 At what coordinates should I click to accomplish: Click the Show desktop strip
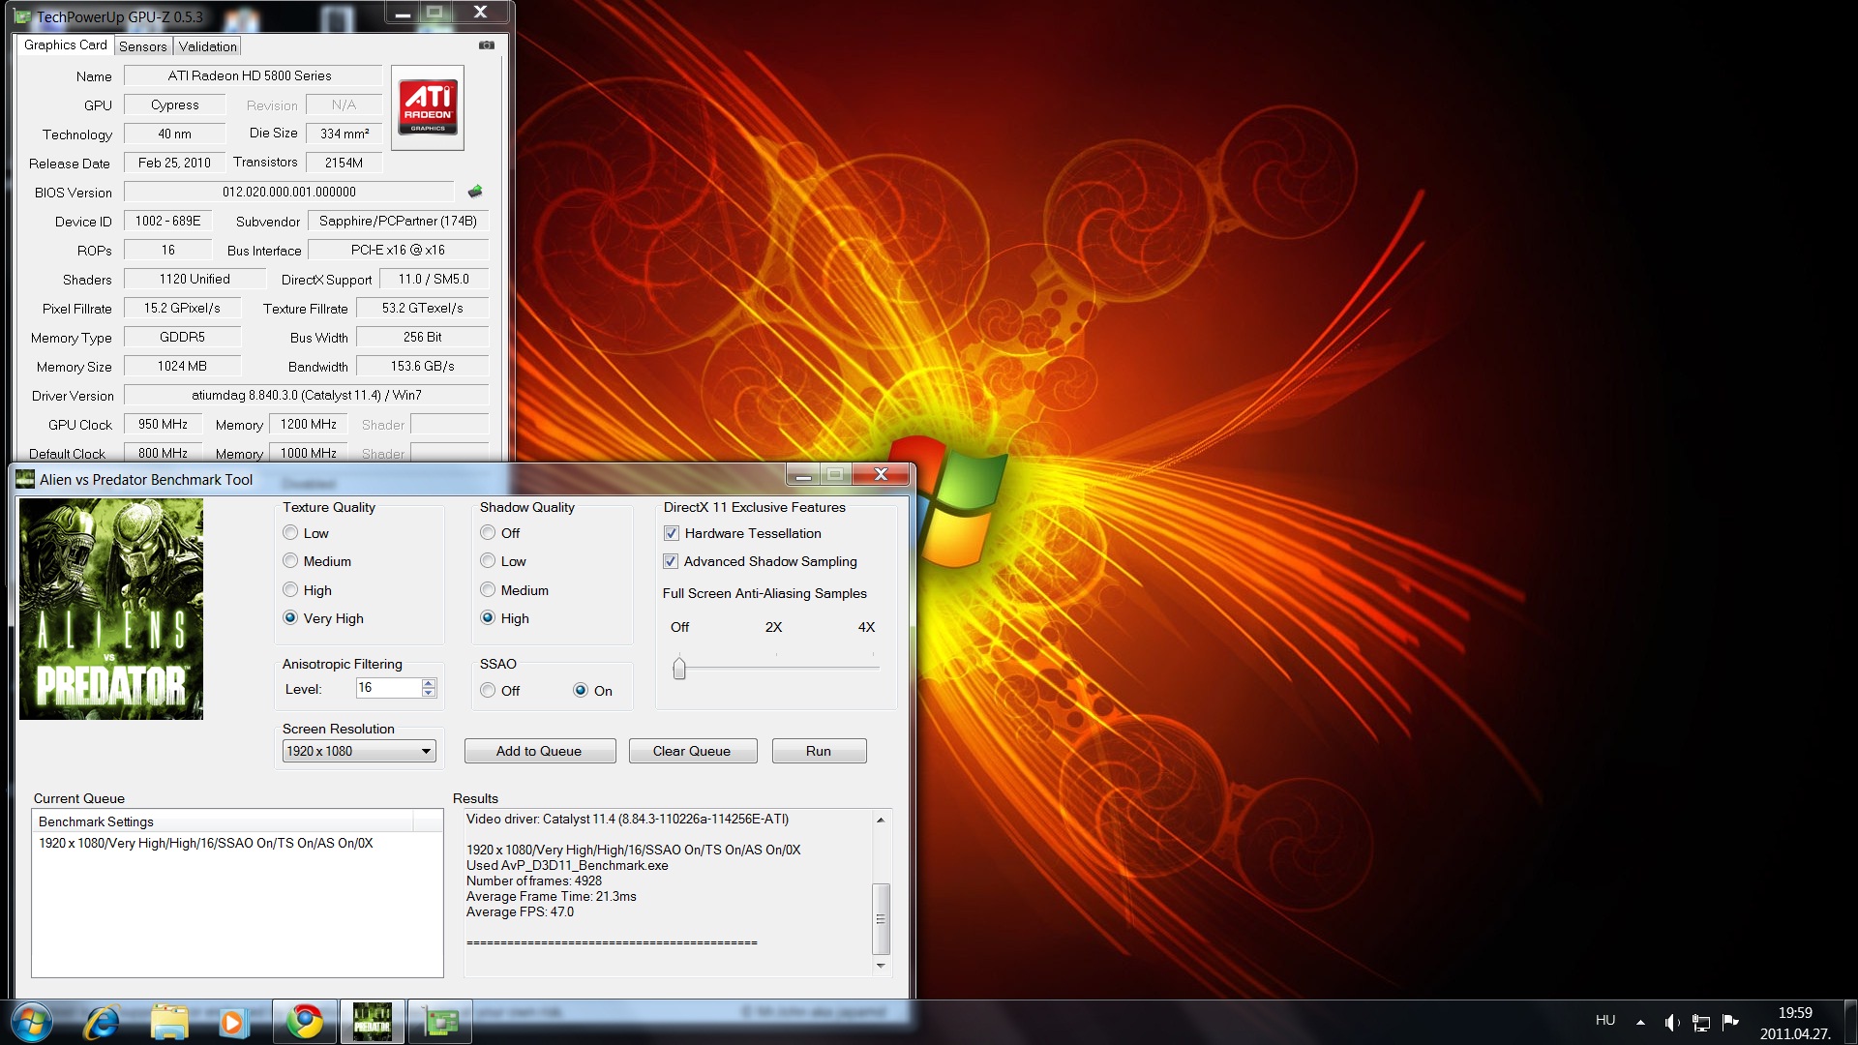click(x=1850, y=1022)
